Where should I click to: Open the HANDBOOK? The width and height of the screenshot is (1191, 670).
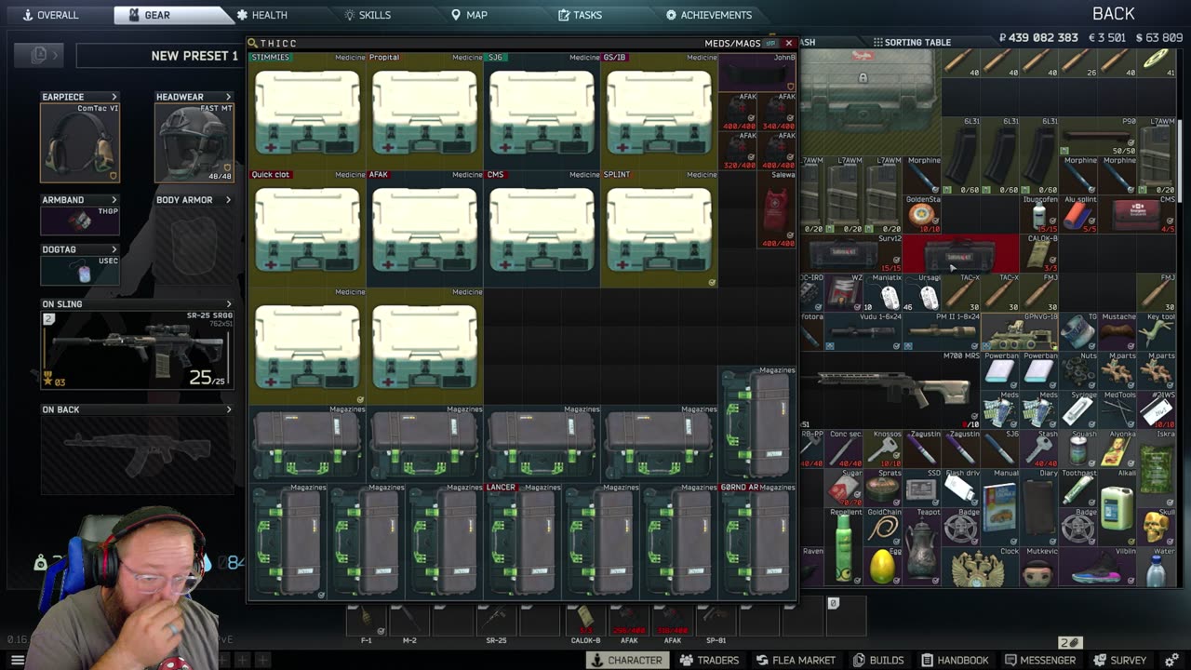click(954, 660)
